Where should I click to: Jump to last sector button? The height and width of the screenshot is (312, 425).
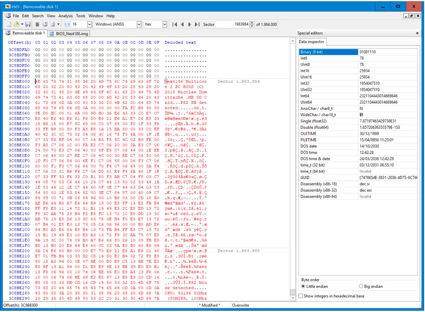pyautogui.click(x=197, y=25)
